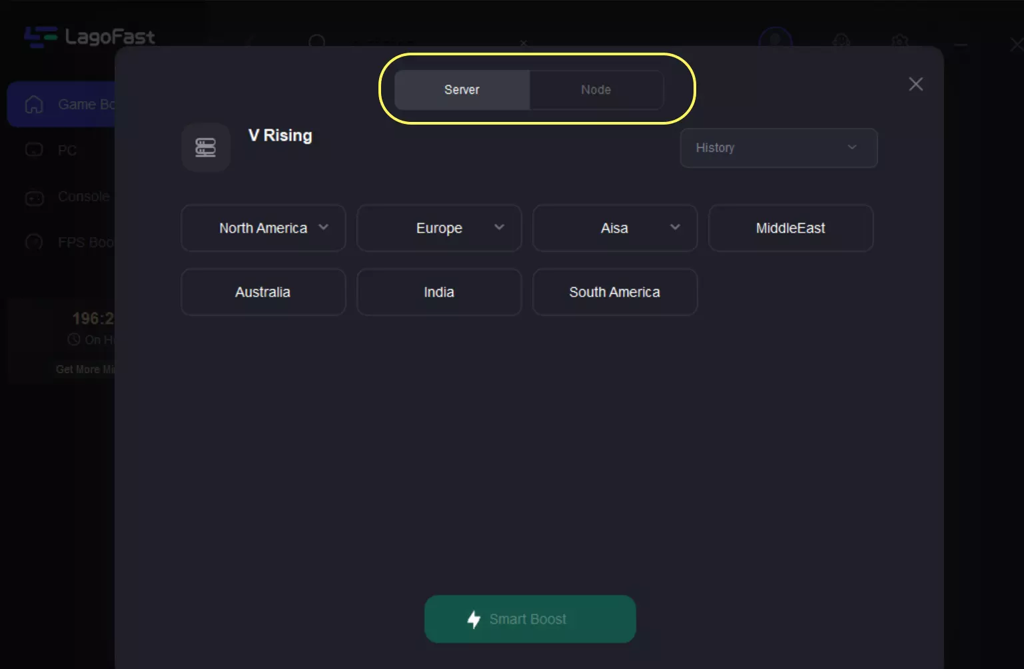Click the server stack icon beside V Rising
The image size is (1024, 669).
click(x=206, y=147)
